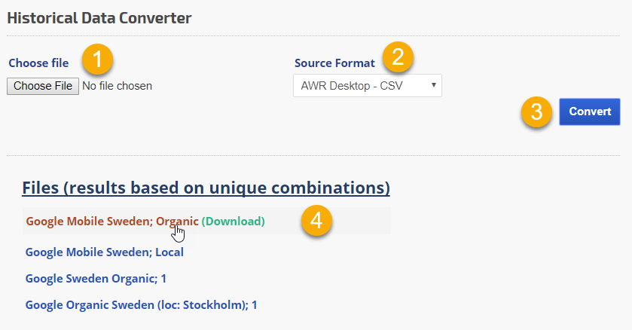This screenshot has height=330, width=632.
Task: Click the green Download link
Action: 233,222
